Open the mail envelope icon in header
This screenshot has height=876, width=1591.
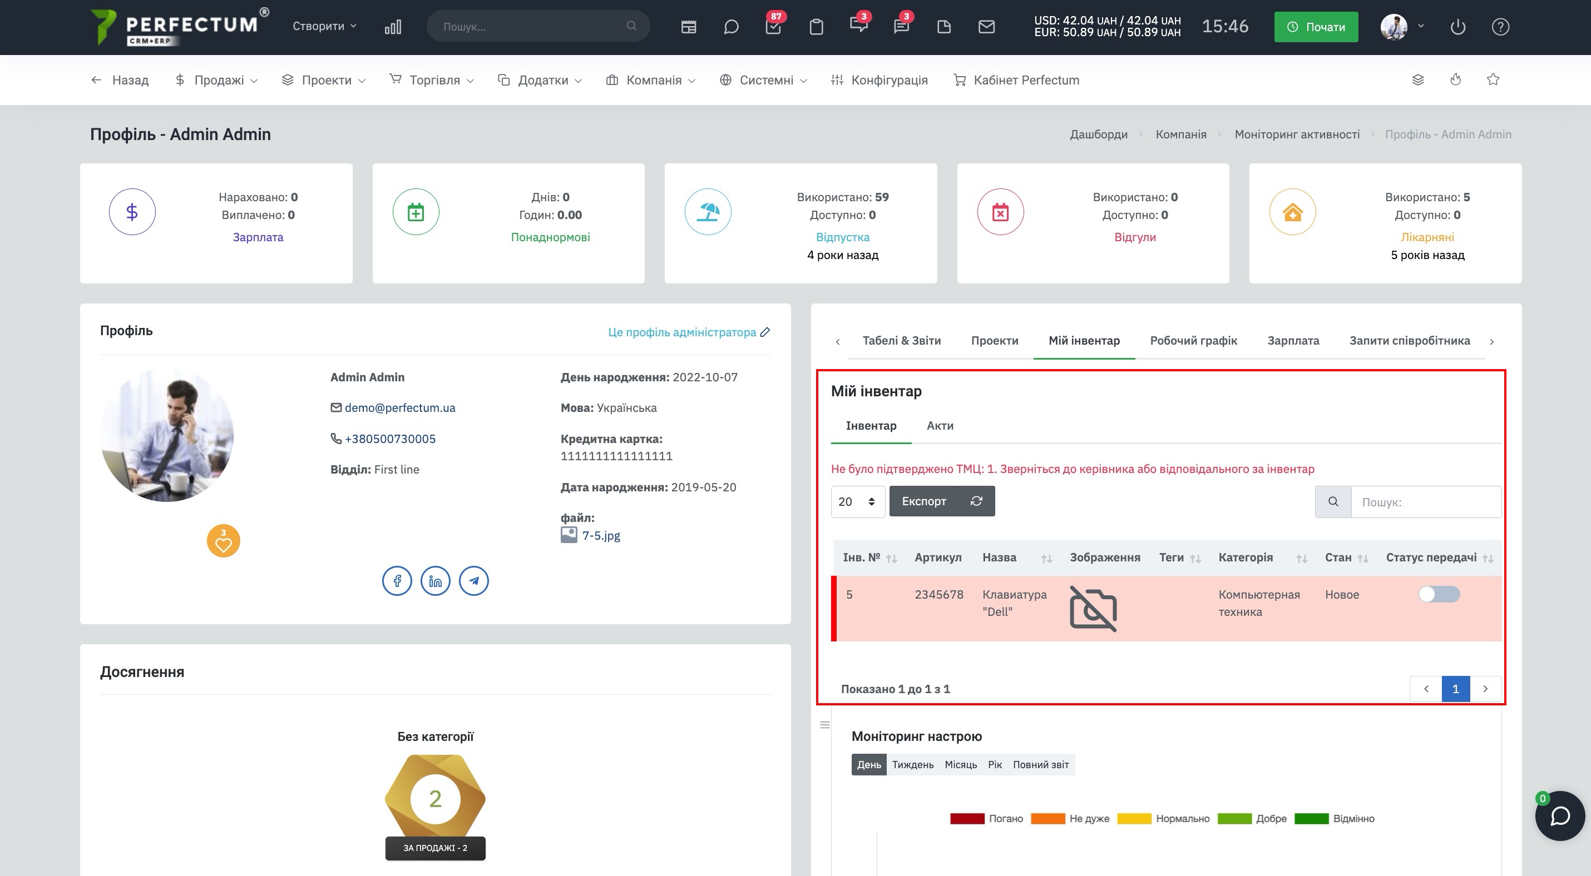click(986, 27)
